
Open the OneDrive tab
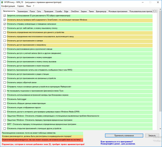[75, 12]
